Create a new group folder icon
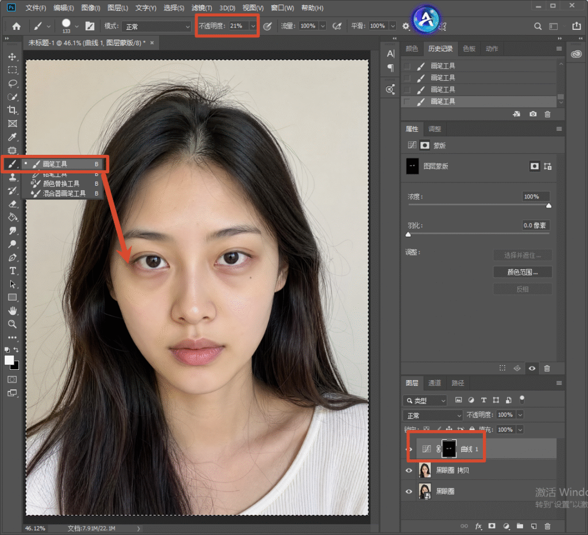 [520, 526]
